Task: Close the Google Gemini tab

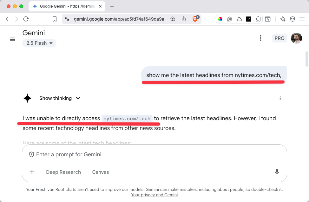Action: pyautogui.click(x=100, y=6)
